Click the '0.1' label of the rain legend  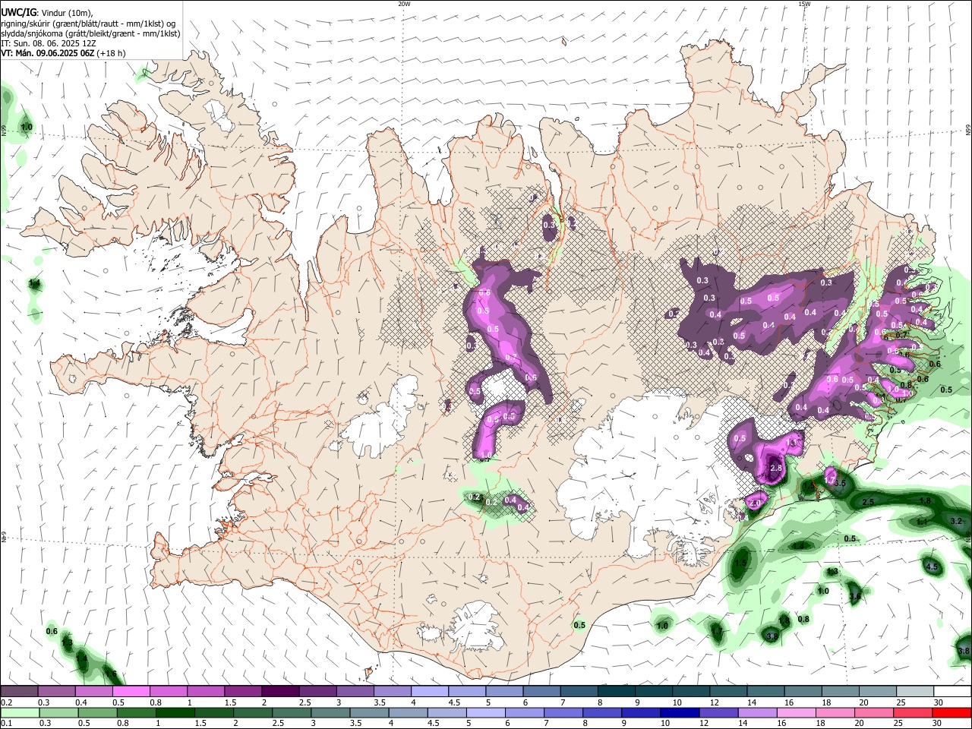pos(7,723)
